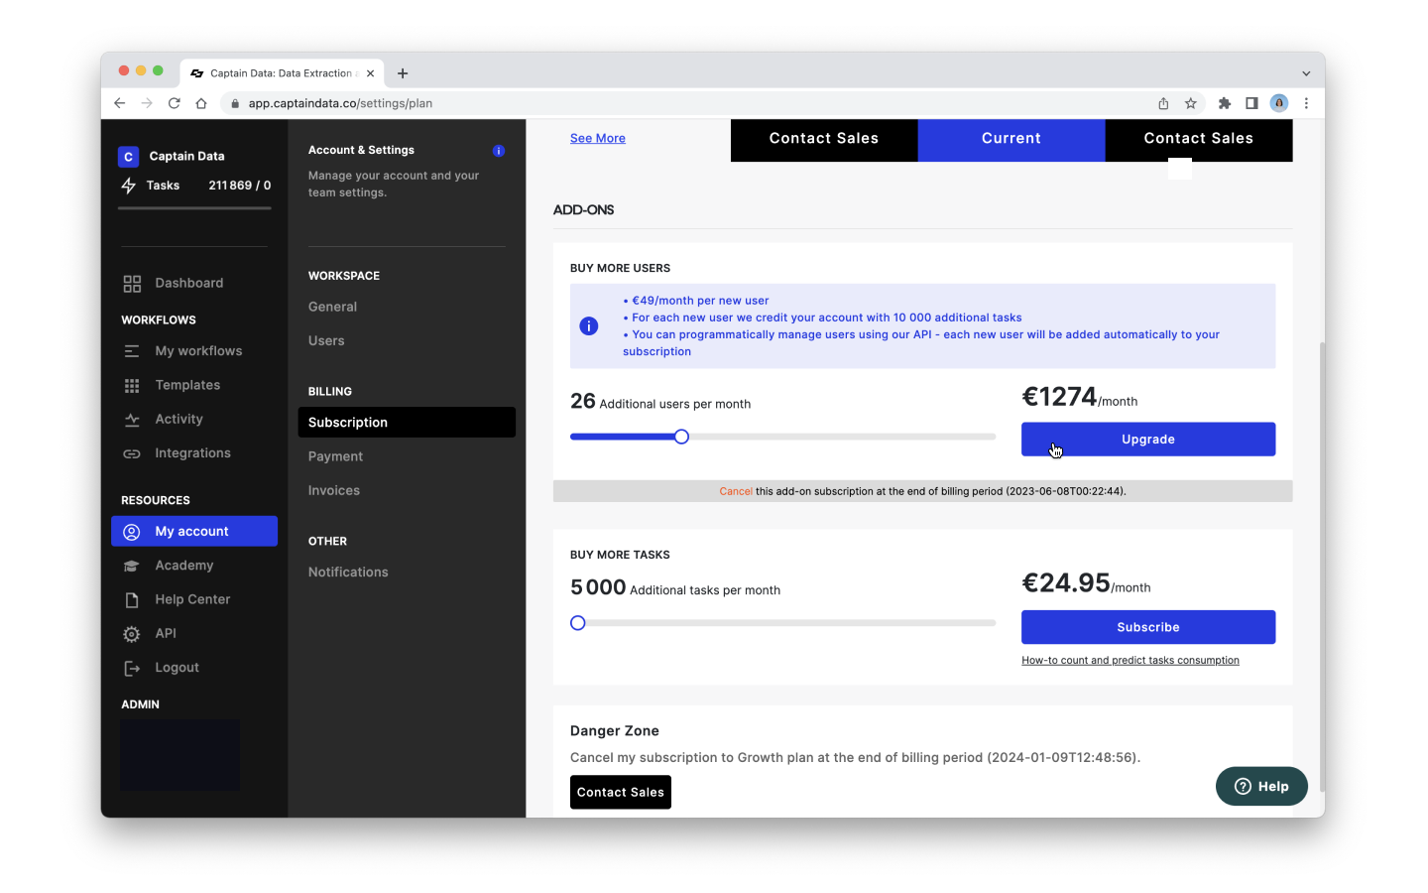
Task: Expand the tab search dropdown
Action: click(x=1306, y=73)
